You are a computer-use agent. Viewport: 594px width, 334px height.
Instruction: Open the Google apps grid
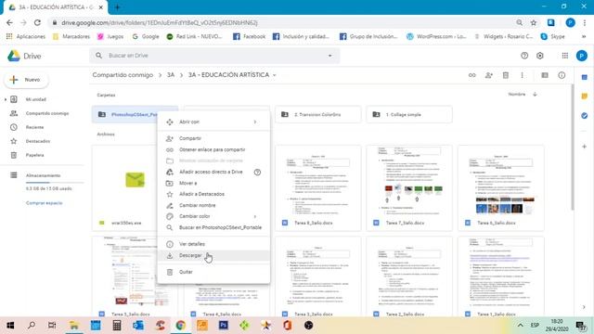[565, 56]
